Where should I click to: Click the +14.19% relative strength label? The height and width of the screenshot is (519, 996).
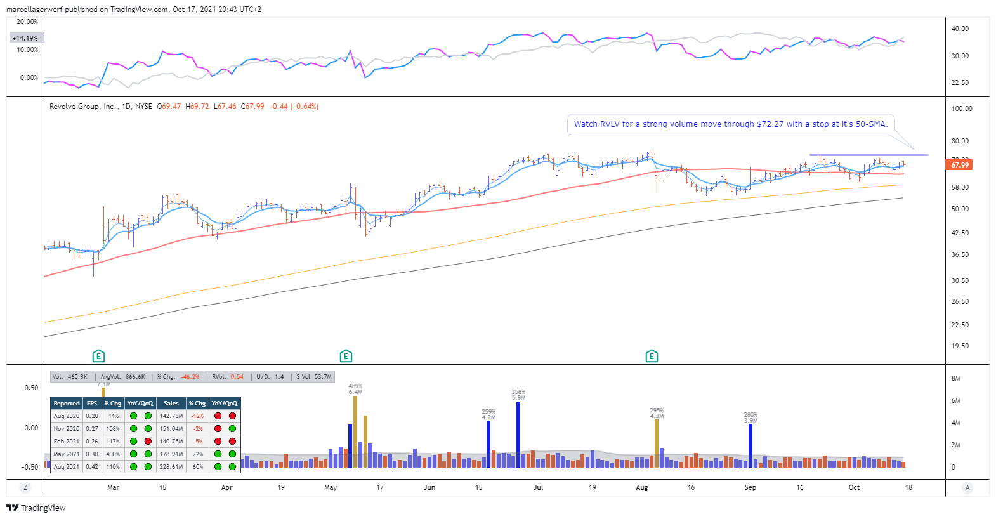pyautogui.click(x=25, y=38)
